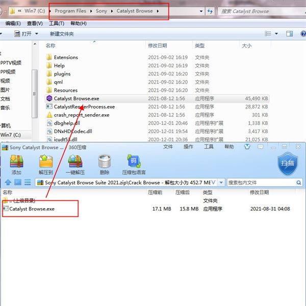The image size is (306, 306).
Task: Click the Program Files breadcrumb
Action: pos(70,11)
